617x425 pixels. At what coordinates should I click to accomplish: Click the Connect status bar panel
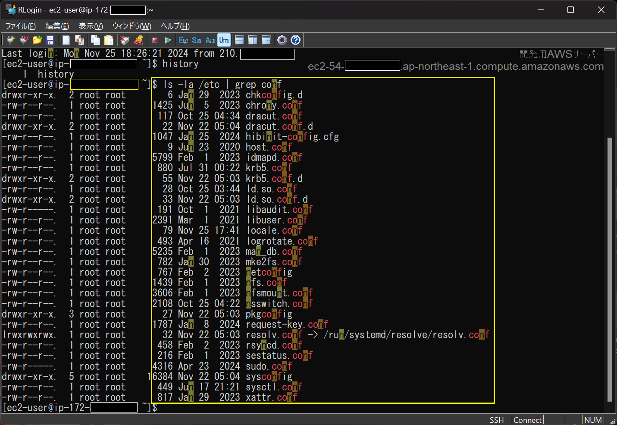pyautogui.click(x=527, y=420)
